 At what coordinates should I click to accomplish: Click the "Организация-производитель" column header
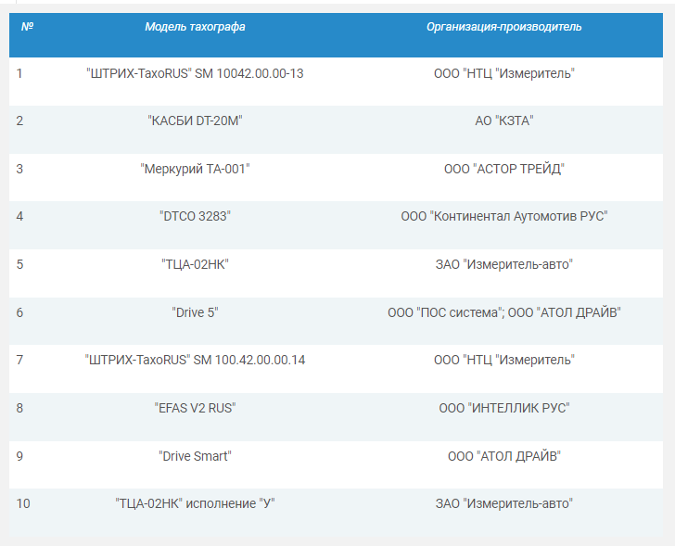pos(503,27)
